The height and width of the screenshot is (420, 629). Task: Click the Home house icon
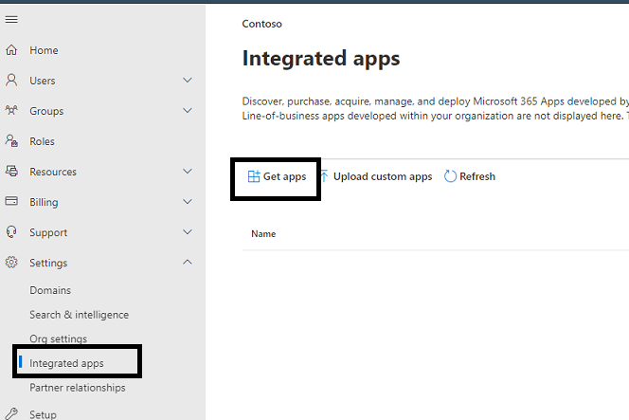point(11,50)
